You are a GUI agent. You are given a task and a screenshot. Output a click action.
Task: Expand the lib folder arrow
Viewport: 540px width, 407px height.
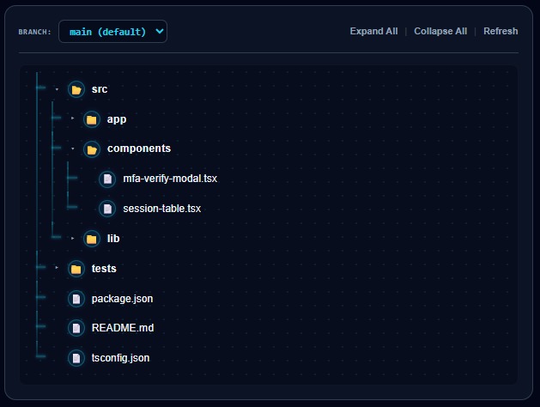[x=72, y=239]
